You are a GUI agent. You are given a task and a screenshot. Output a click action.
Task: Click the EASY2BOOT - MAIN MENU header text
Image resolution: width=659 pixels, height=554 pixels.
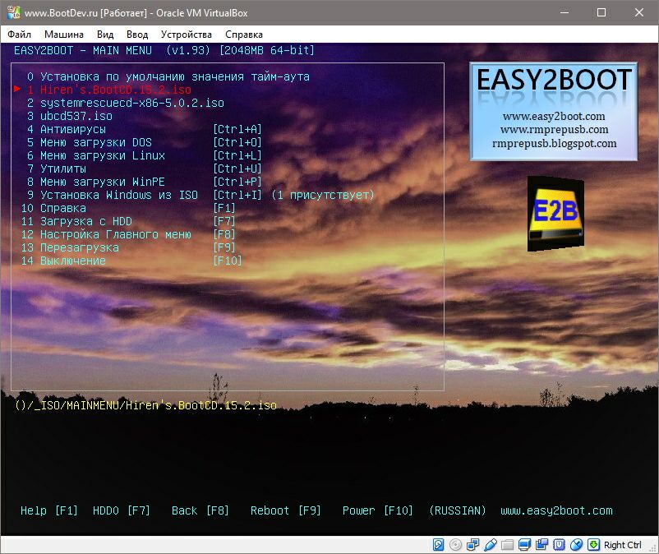coord(83,50)
